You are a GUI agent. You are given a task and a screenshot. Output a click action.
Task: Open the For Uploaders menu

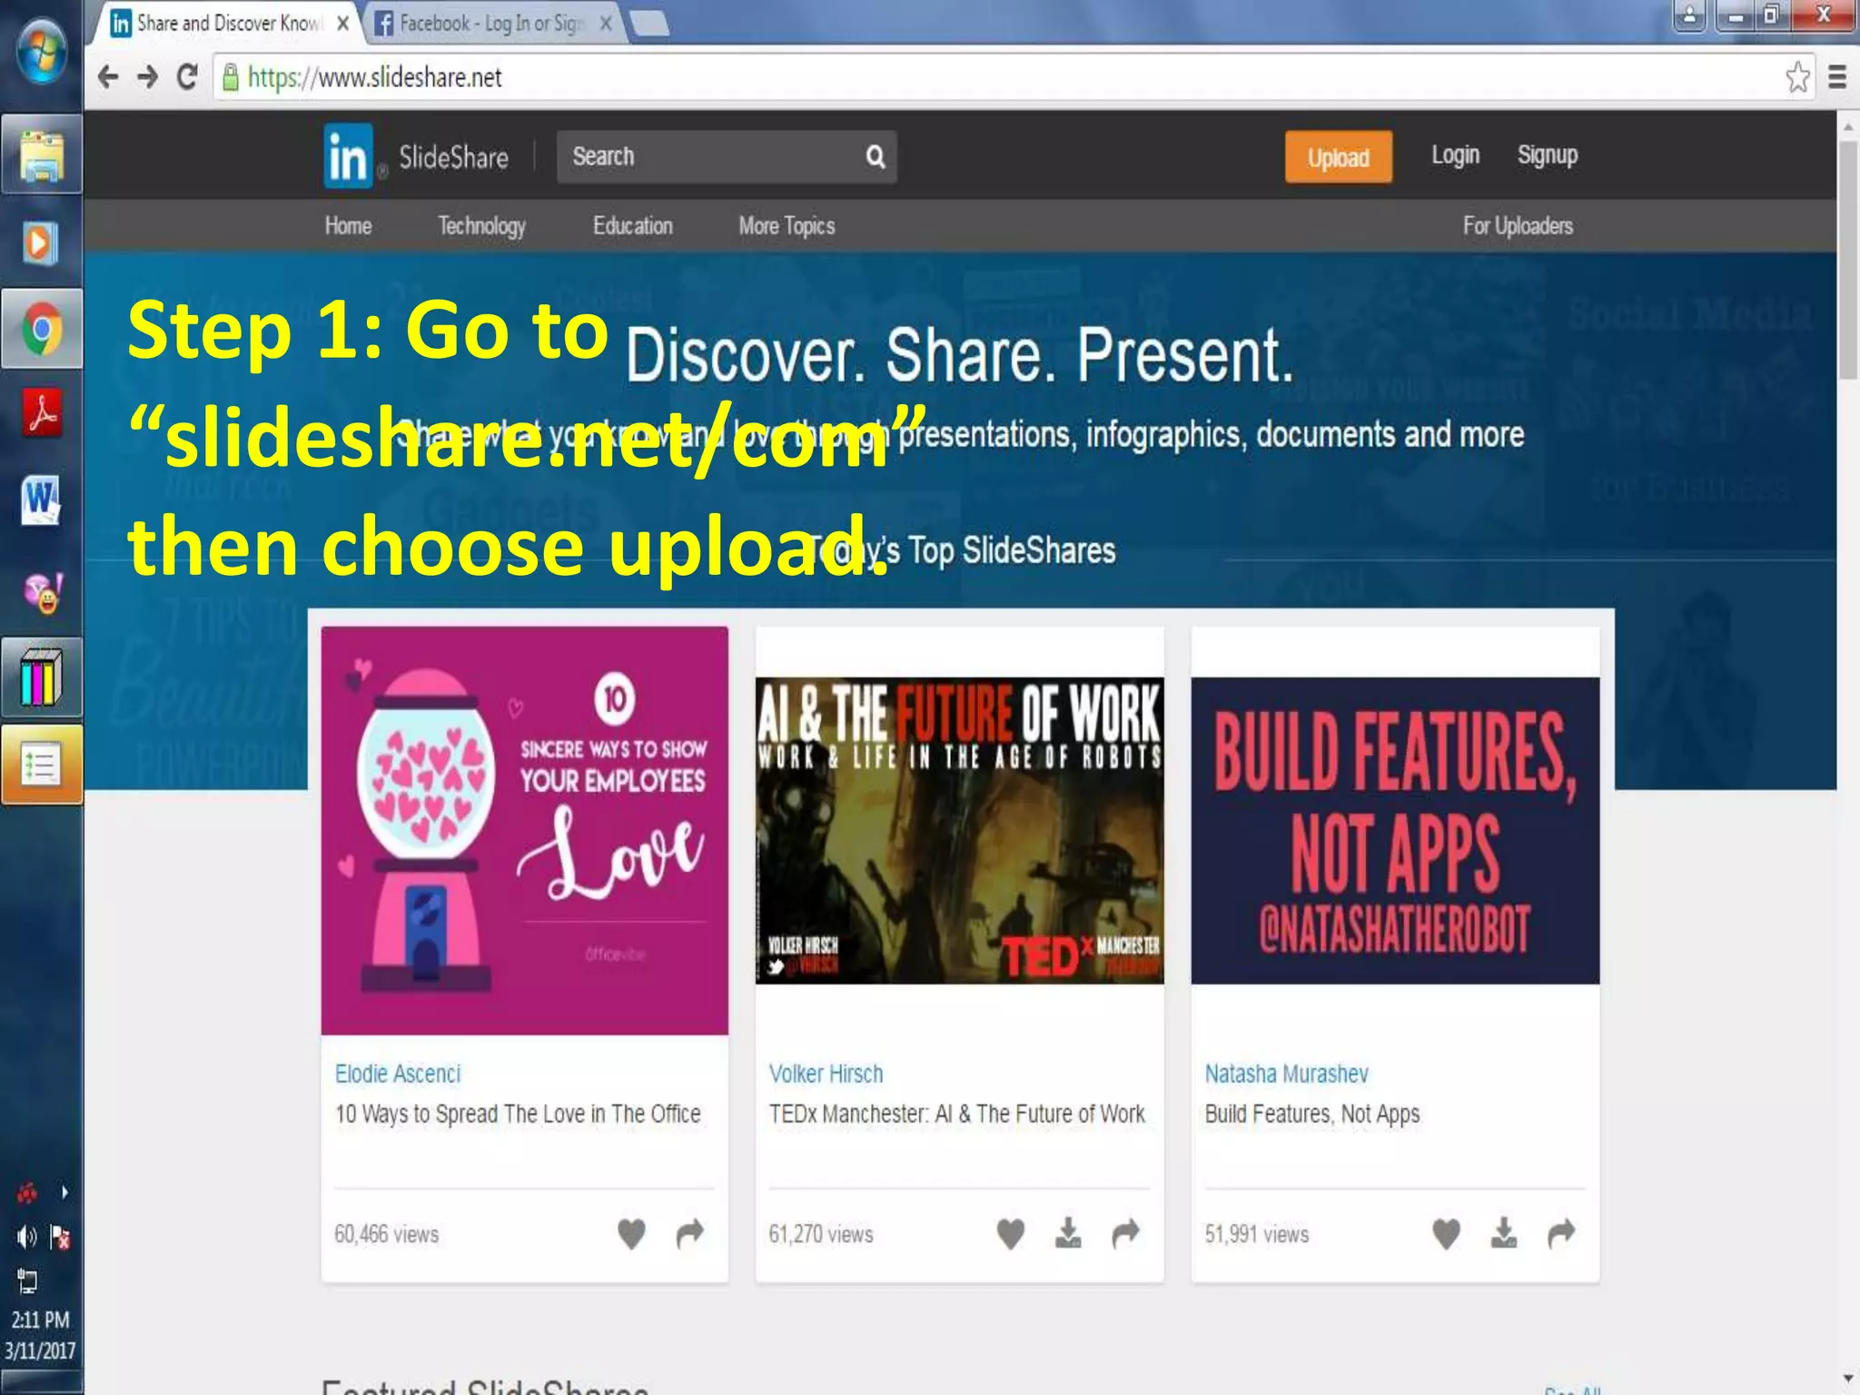(x=1518, y=226)
